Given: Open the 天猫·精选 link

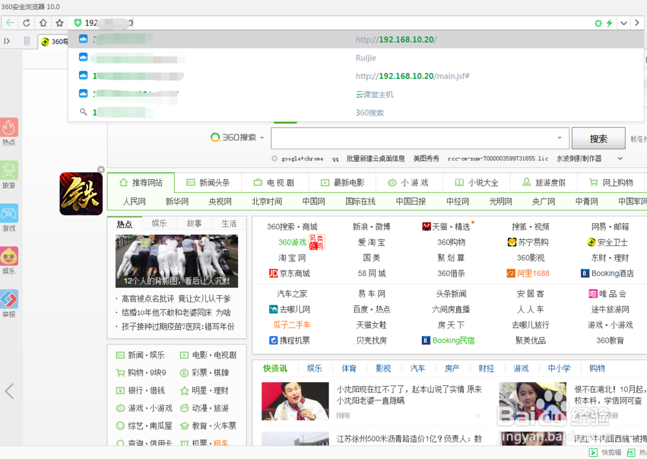Looking at the screenshot, I should click(x=446, y=227).
